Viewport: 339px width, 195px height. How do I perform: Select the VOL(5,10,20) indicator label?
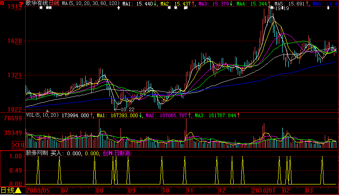click(42, 115)
